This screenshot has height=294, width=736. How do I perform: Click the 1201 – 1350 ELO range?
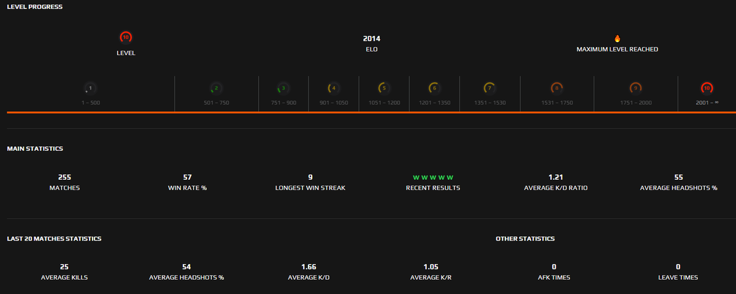click(x=434, y=103)
